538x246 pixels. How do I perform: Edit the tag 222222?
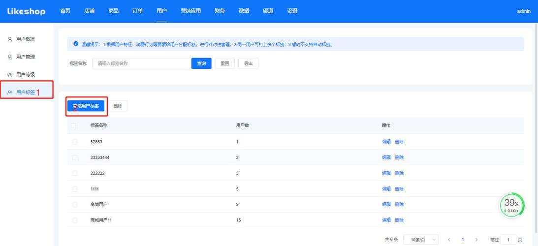pyautogui.click(x=386, y=173)
